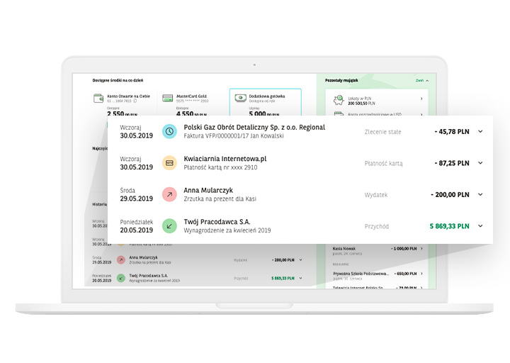The image size is (510, 363).
Task: Click the MasterCard Gold card icon
Action: (x=168, y=99)
